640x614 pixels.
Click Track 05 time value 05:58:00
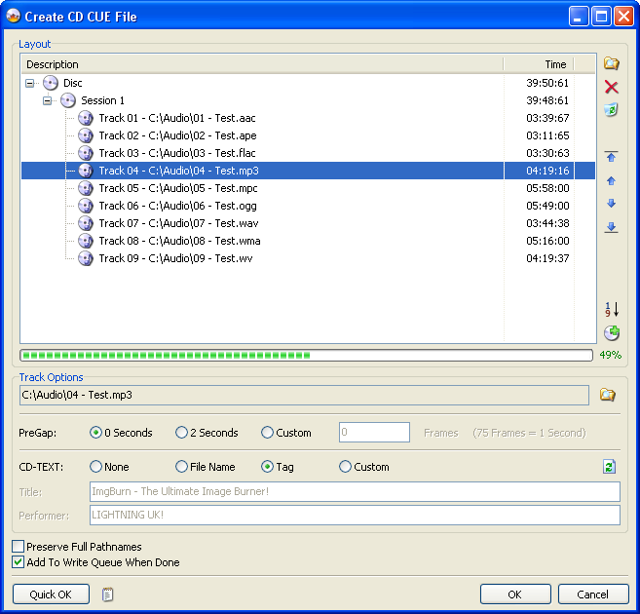click(x=547, y=188)
